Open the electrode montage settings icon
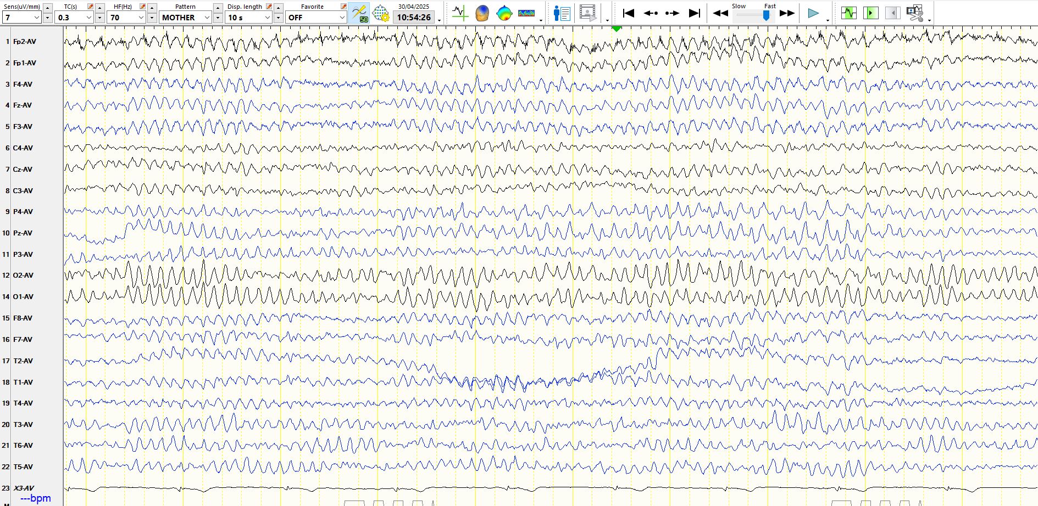The height and width of the screenshot is (506, 1038). [381, 13]
